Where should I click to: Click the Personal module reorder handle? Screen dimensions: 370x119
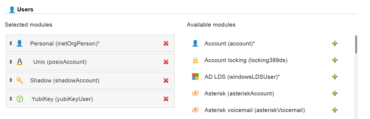click(11, 43)
